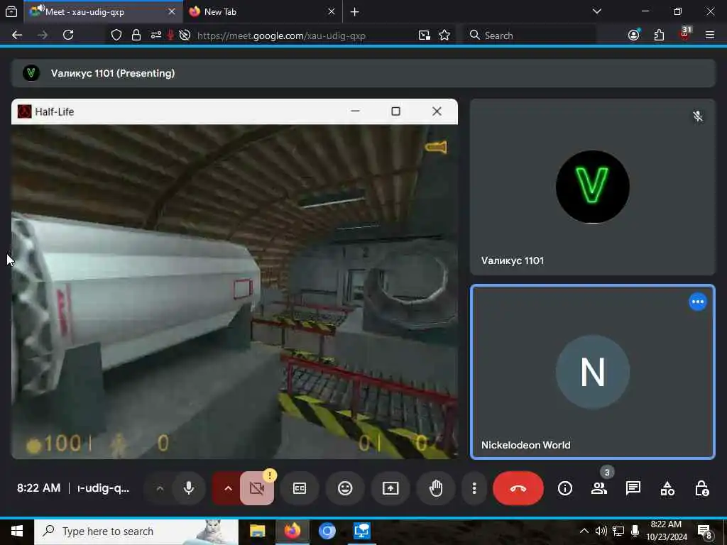Open the emoji reactions button
Screen dimensions: 727x545
pyautogui.click(x=345, y=488)
